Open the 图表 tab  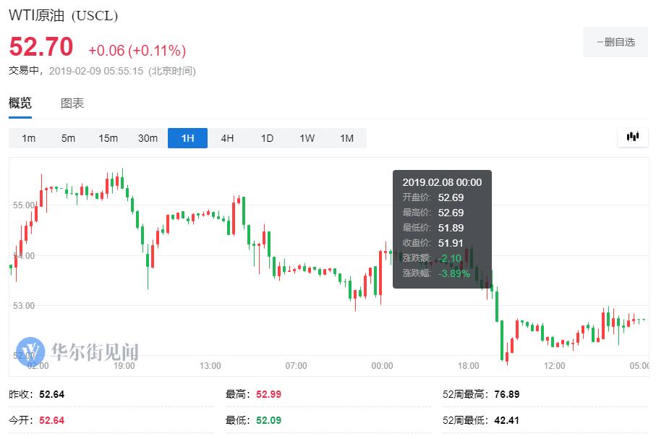[72, 103]
